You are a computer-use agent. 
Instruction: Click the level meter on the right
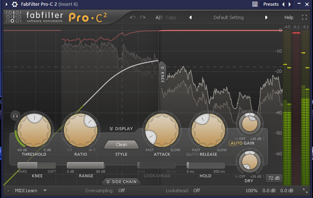(296, 108)
